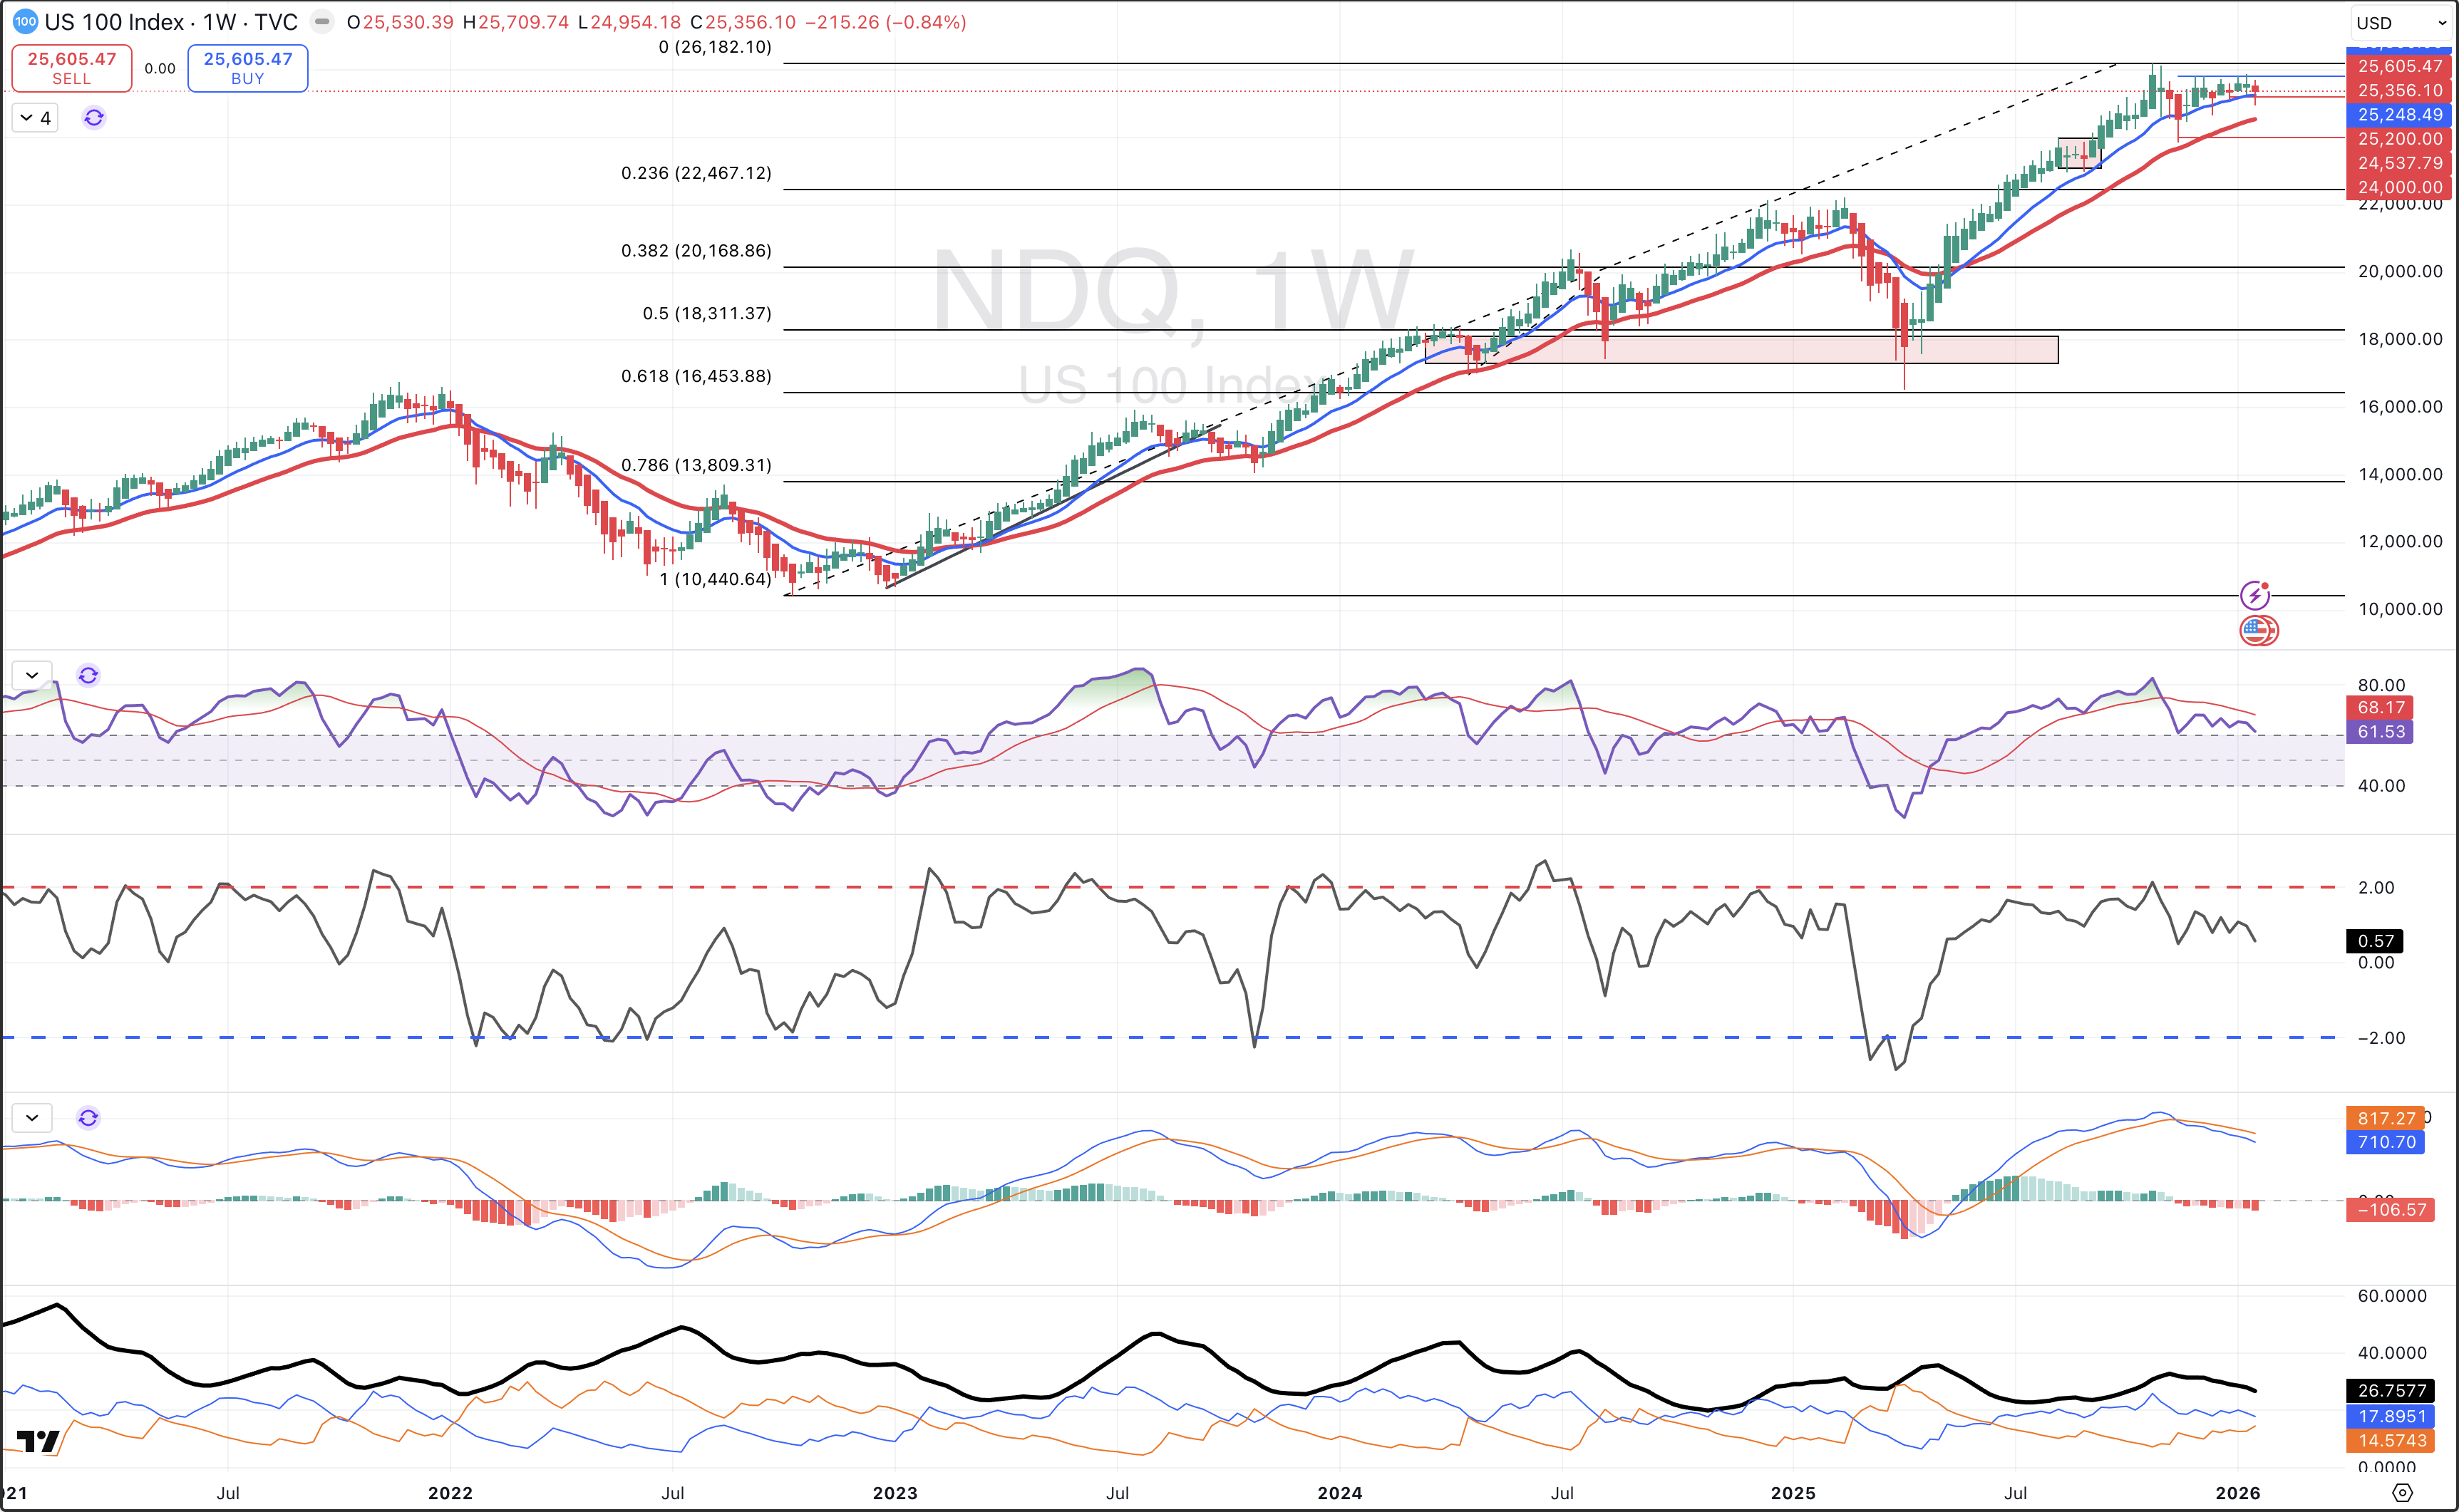This screenshot has height=1512, width=2459.
Task: Toggle the gray market status pill indicator
Action: (x=322, y=22)
